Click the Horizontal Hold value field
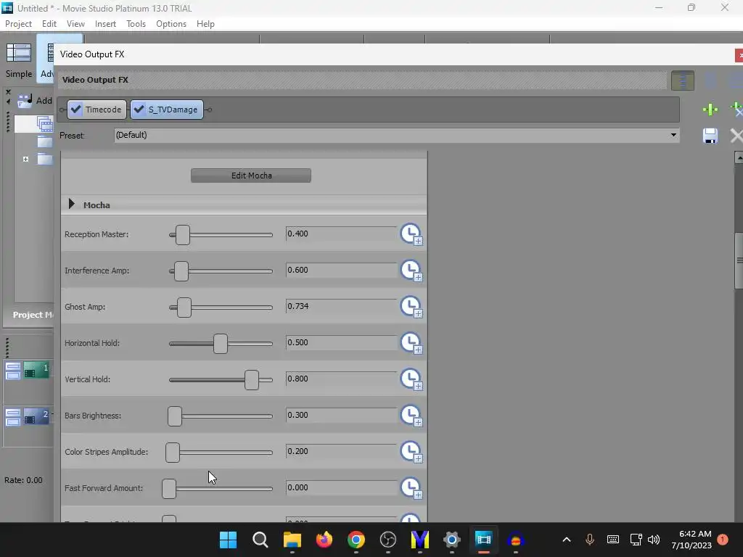Image resolution: width=743 pixels, height=557 pixels. click(341, 342)
